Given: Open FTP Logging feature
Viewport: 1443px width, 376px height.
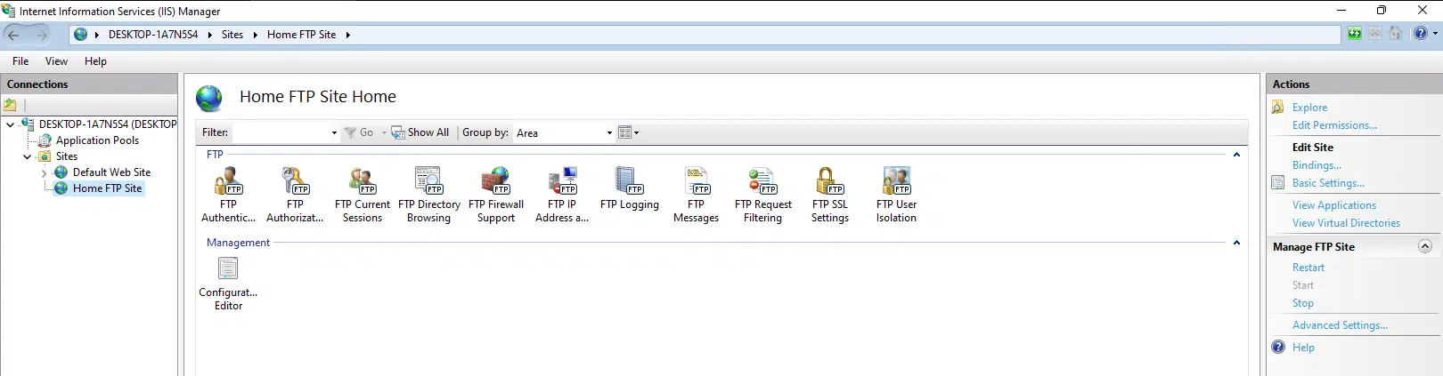Looking at the screenshot, I should click(629, 189).
